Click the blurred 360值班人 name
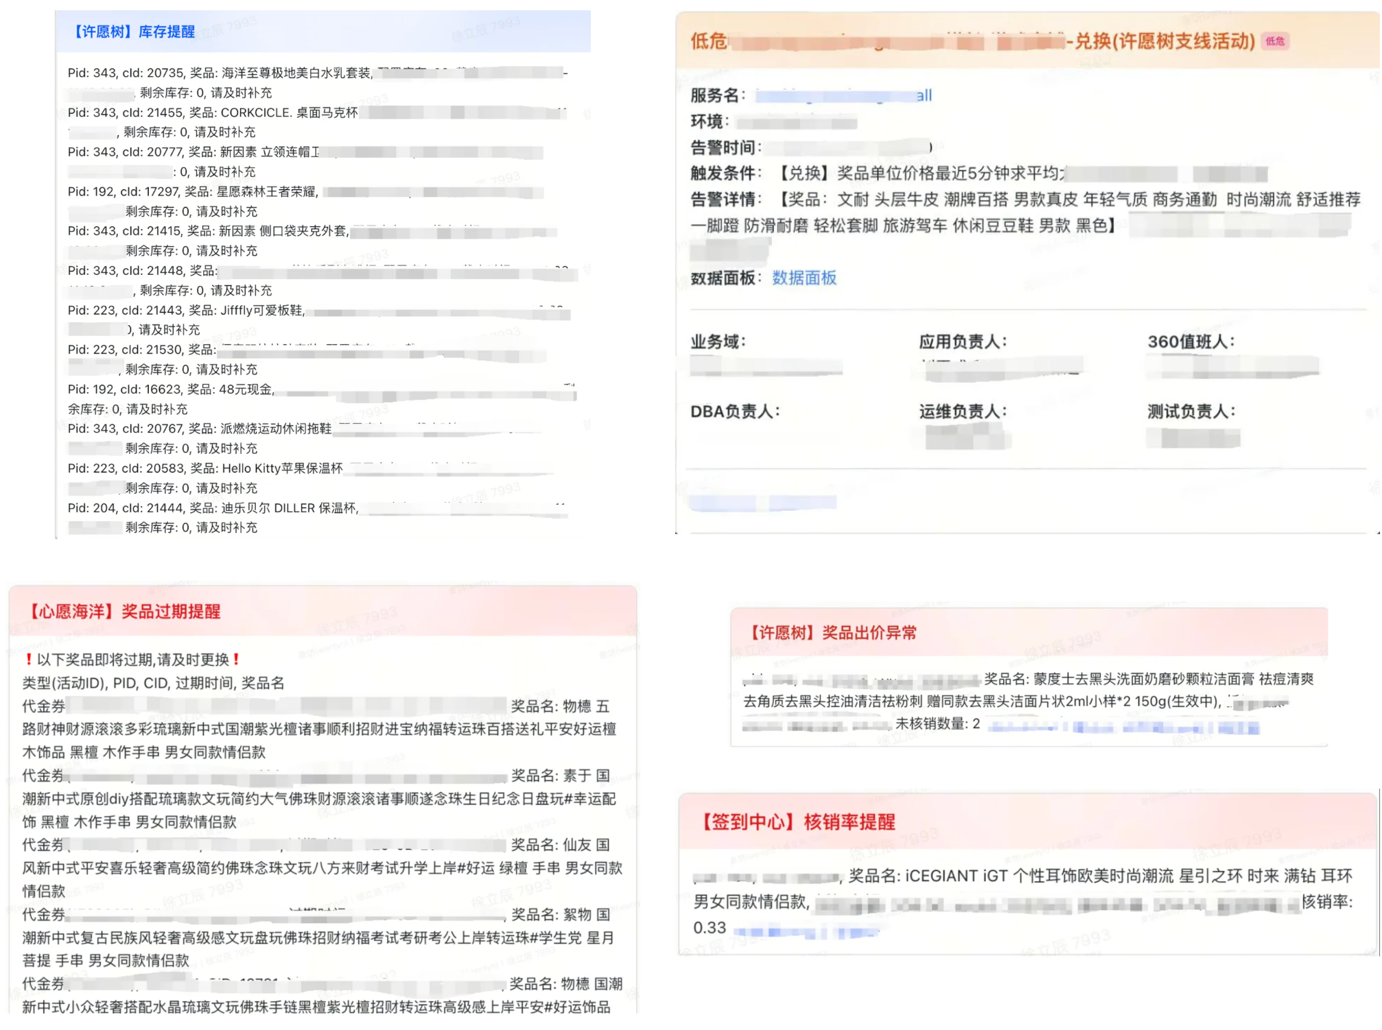This screenshot has height=1030, width=1382. pyautogui.click(x=1232, y=367)
